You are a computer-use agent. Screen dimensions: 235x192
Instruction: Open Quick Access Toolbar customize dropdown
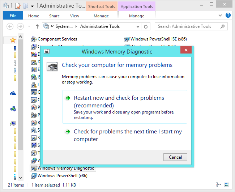32,6
